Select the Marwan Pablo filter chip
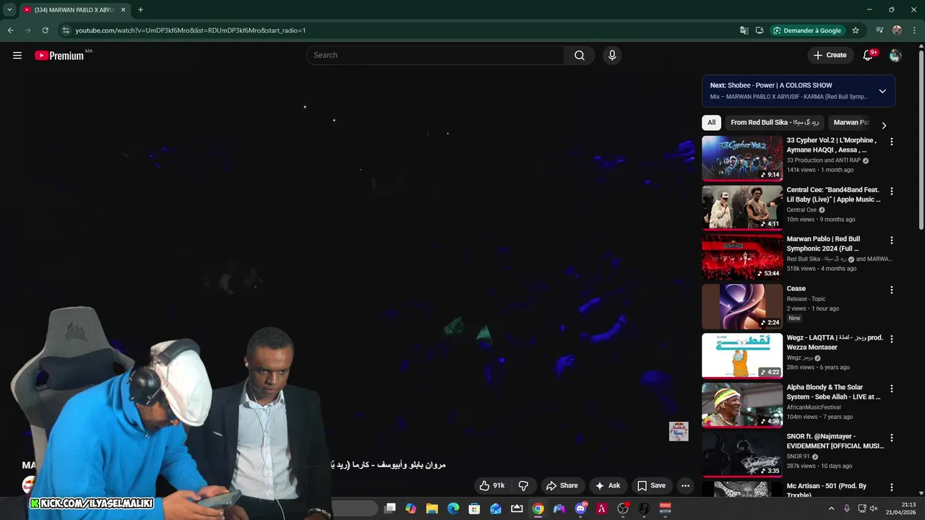Image resolution: width=925 pixels, height=520 pixels. 851,122
